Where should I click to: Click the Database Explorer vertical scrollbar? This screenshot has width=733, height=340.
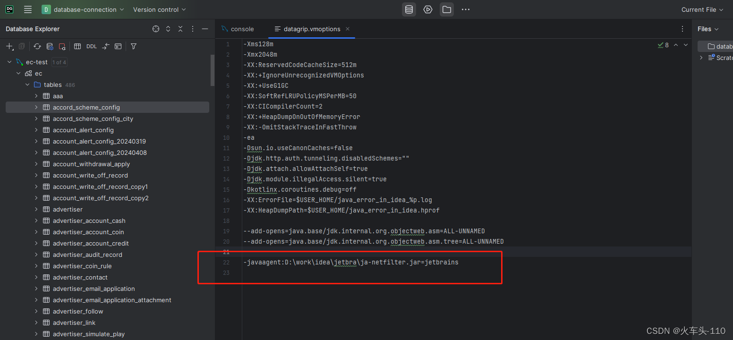coord(213,71)
